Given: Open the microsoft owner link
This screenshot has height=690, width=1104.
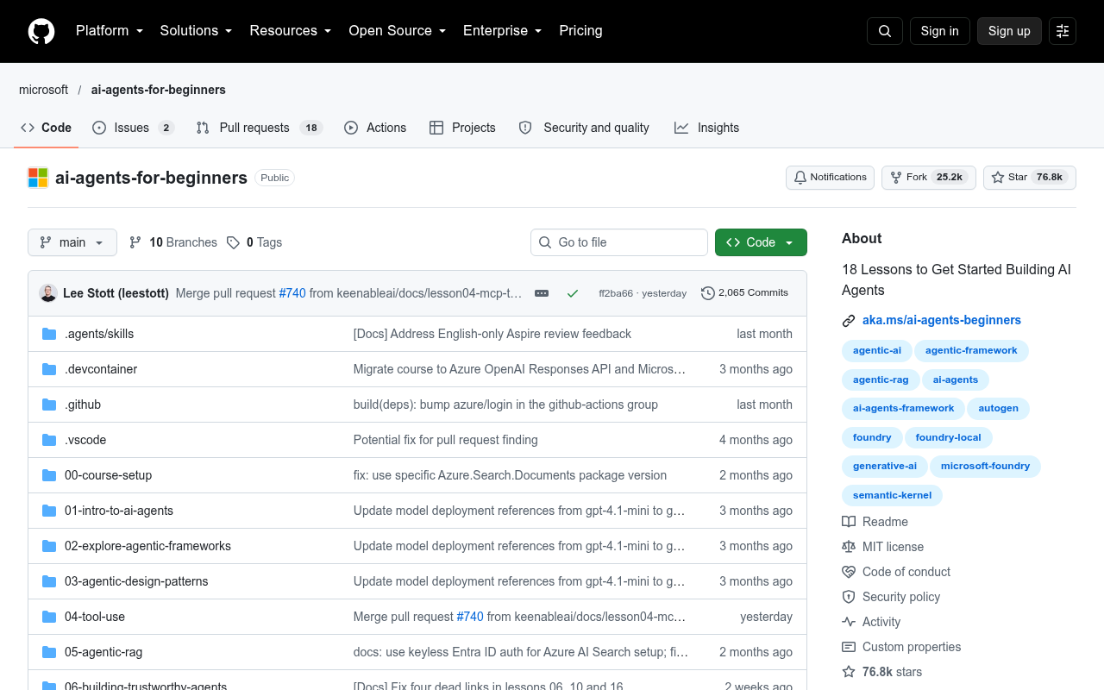Looking at the screenshot, I should tap(44, 90).
